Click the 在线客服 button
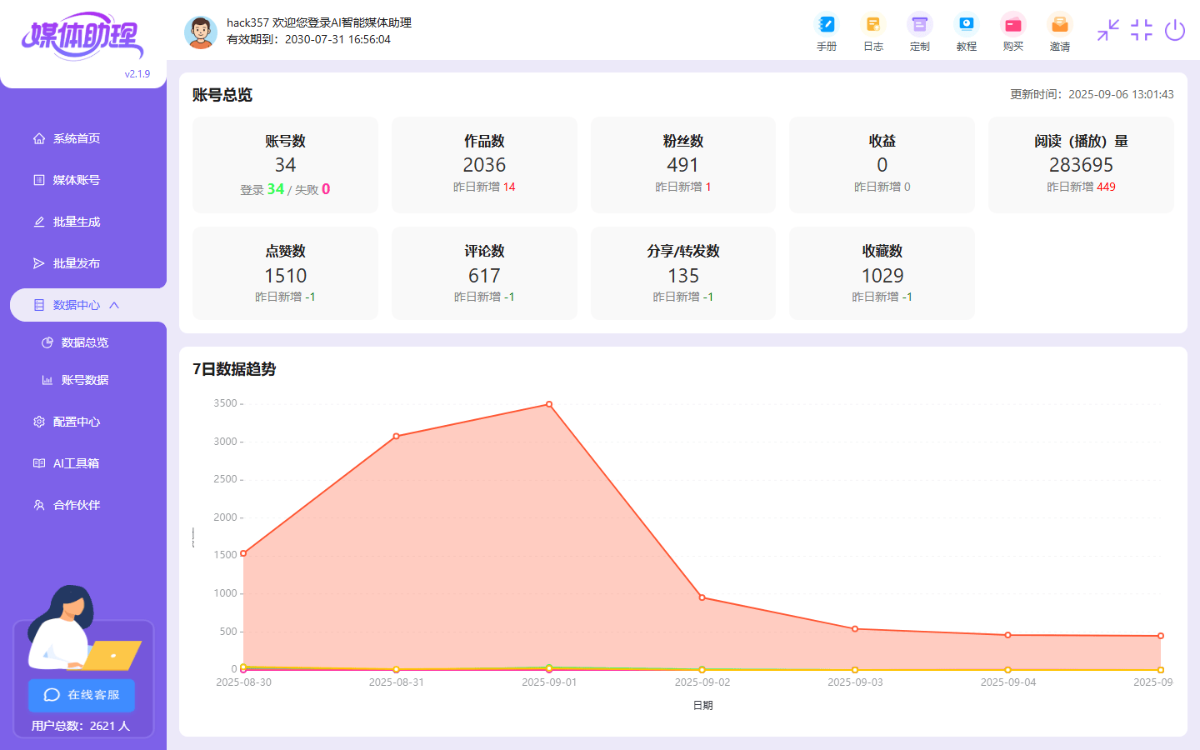The image size is (1200, 750). (x=82, y=695)
